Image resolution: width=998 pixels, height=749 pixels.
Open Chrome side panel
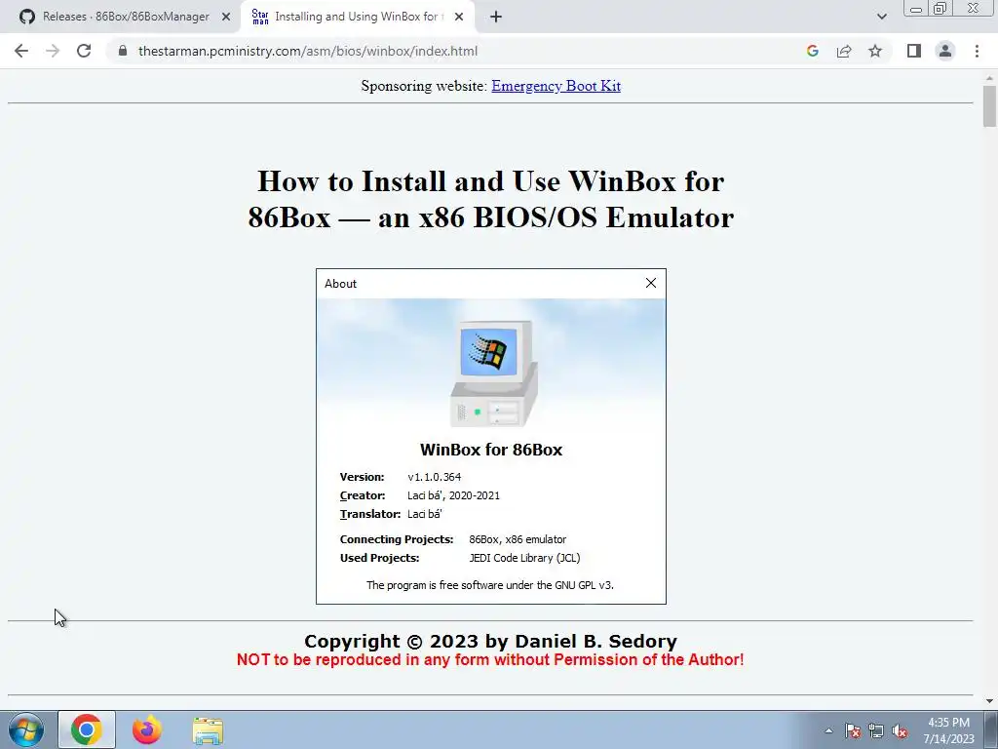pyautogui.click(x=914, y=51)
